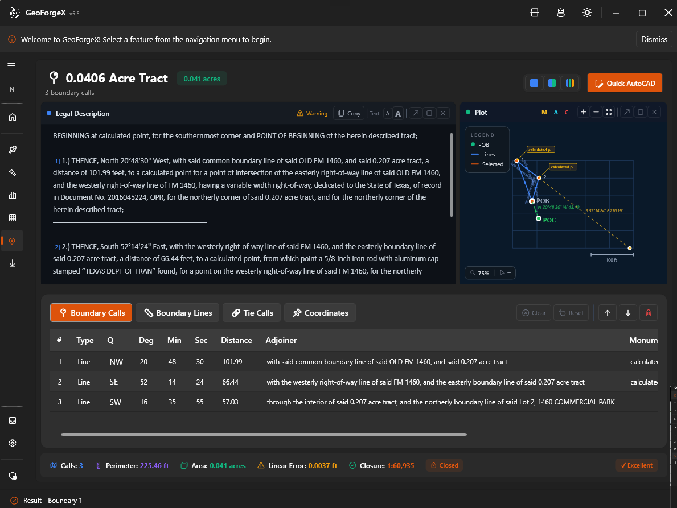Toggle the light/dark theme sun icon
The height and width of the screenshot is (508, 677).
[x=587, y=13]
